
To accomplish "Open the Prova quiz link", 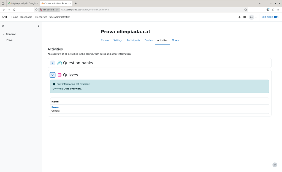I will click(x=55, y=107).
